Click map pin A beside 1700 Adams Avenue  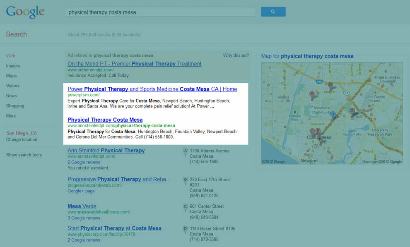[186, 152]
